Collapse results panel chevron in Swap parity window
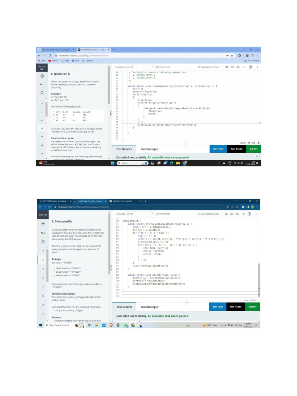This screenshot has height=396, width=297. tap(186, 302)
